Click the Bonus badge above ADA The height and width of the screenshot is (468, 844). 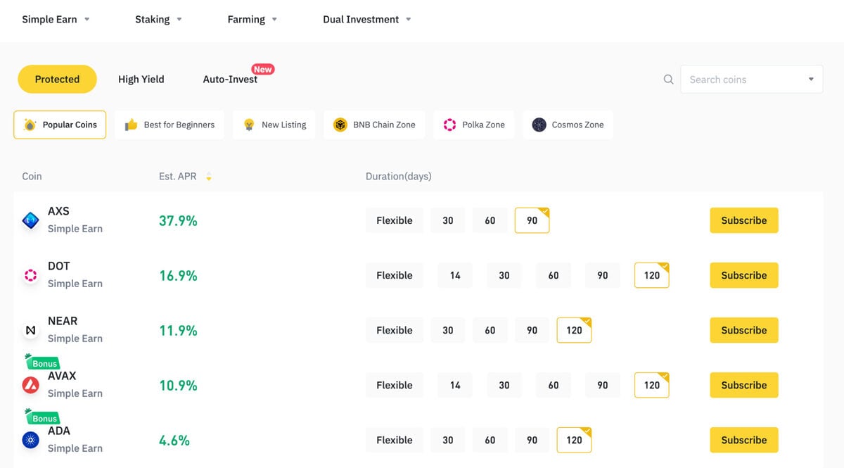[43, 417]
